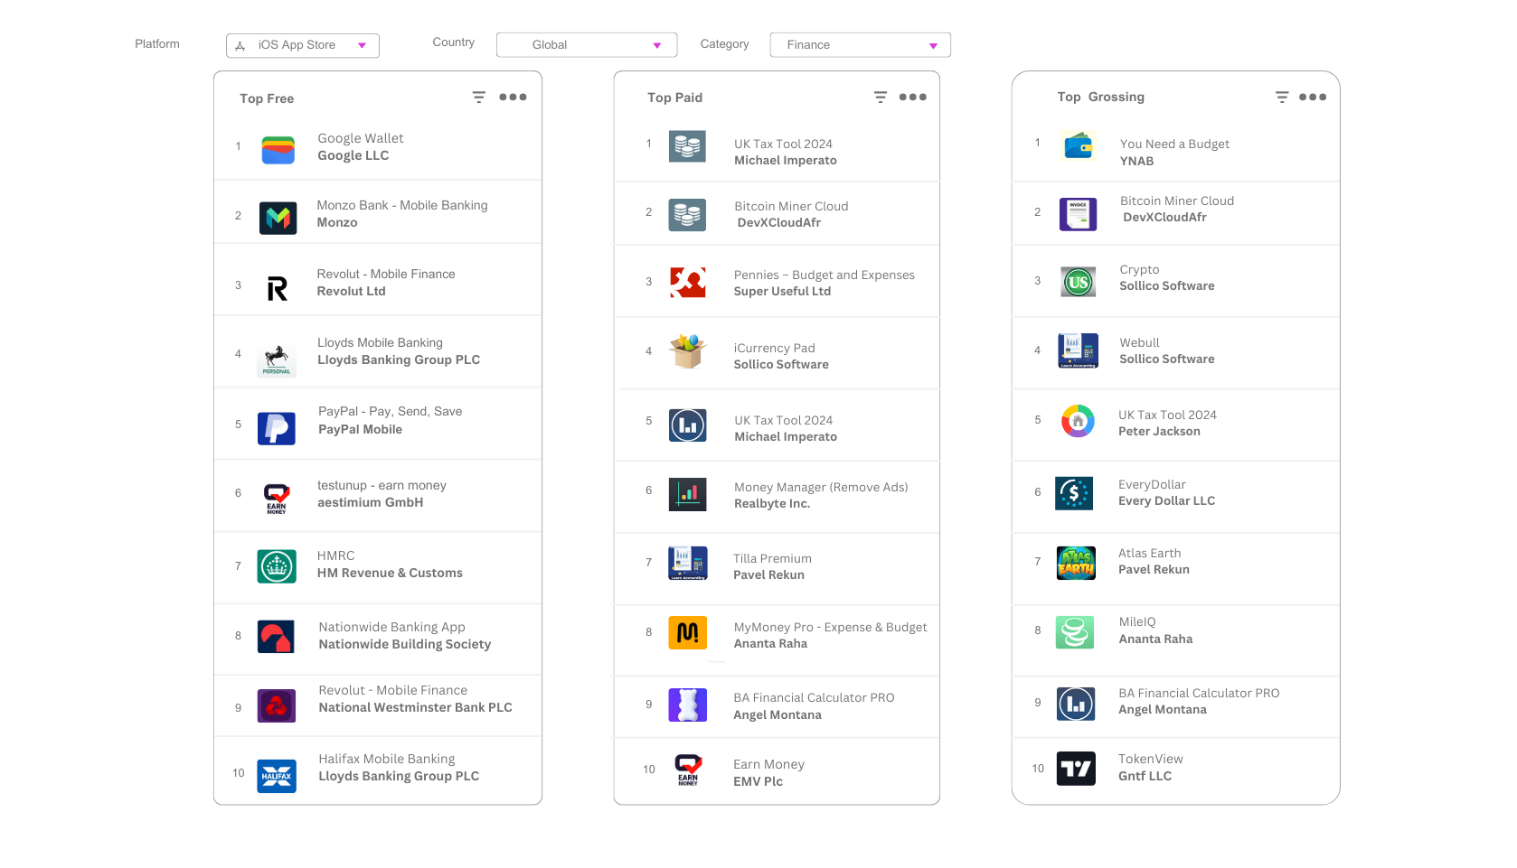Click the Crypto US coin icon
1517x868 pixels.
[1078, 283]
